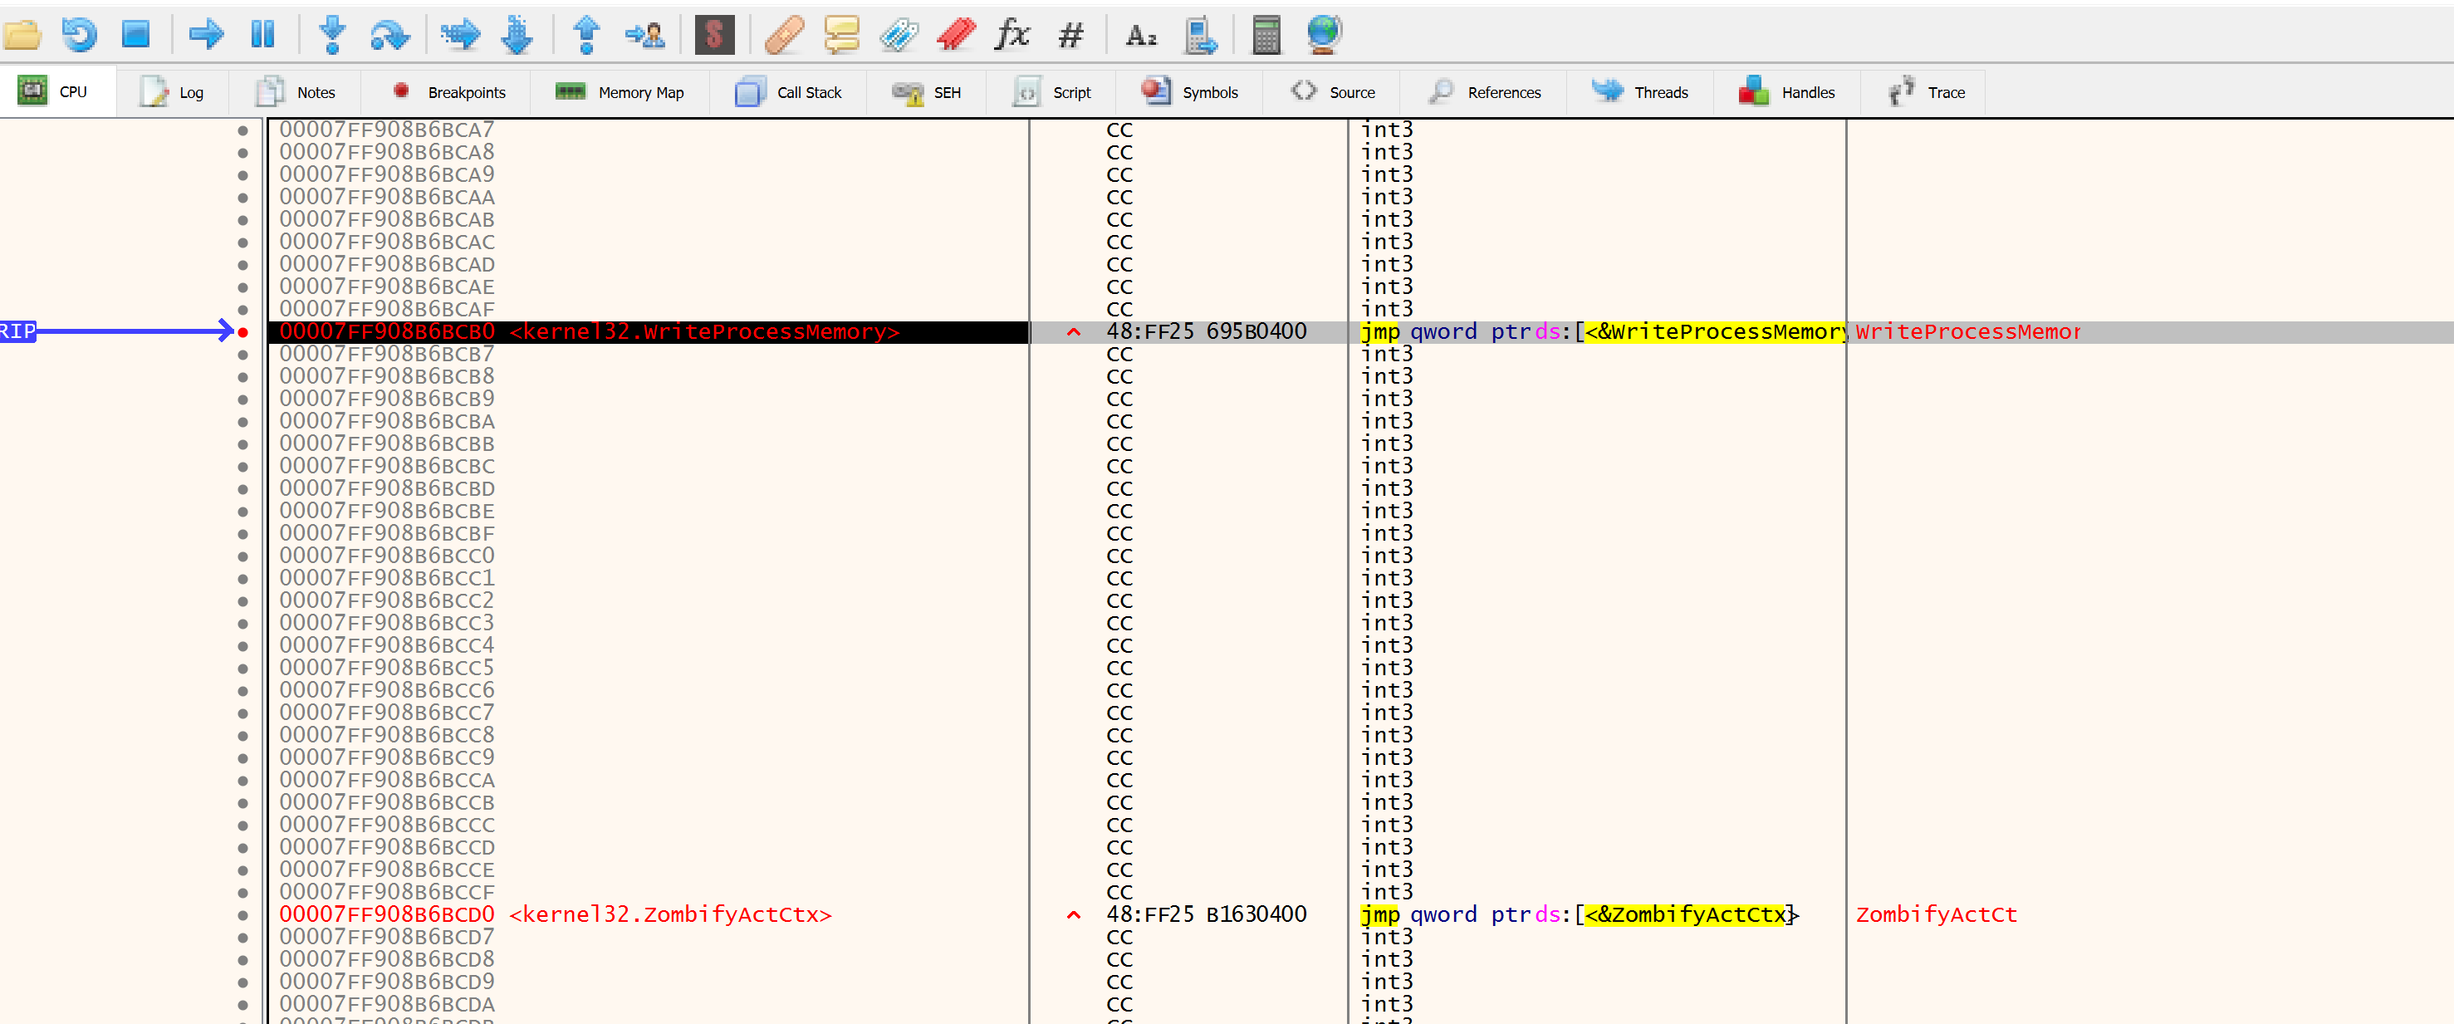Click the RIP register label in gutter
Screen dimensions: 2454x1024
pos(18,331)
